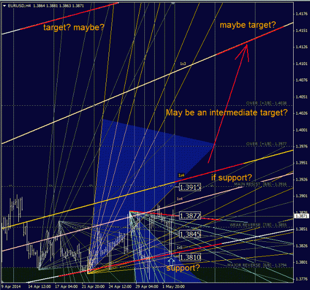Click 'MAJOR REVERSE [6/8] - 1.3794' label
310x290 pixels.
257,265
